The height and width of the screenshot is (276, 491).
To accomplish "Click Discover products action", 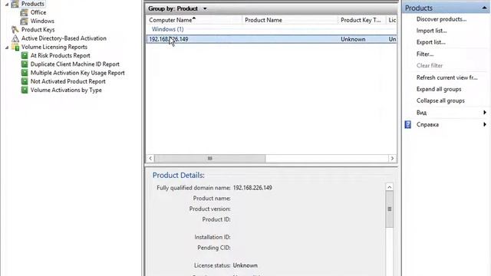I will click(x=441, y=19).
